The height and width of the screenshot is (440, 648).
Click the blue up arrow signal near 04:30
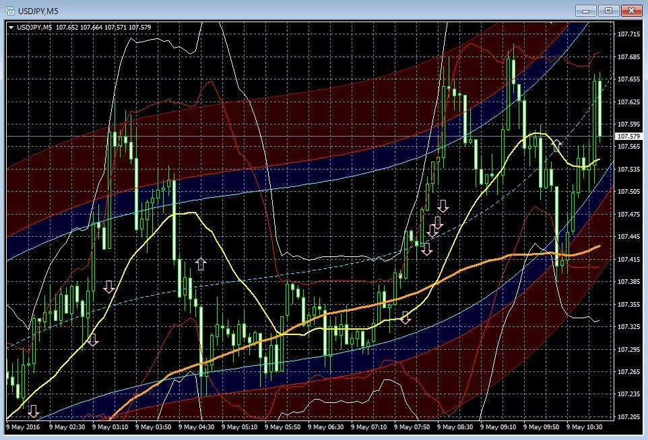coord(201,263)
